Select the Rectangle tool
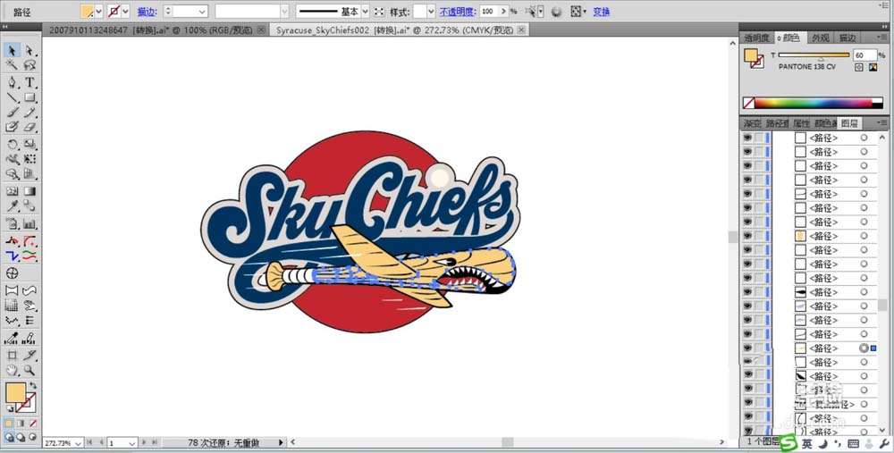The width and height of the screenshot is (894, 453). [30, 97]
